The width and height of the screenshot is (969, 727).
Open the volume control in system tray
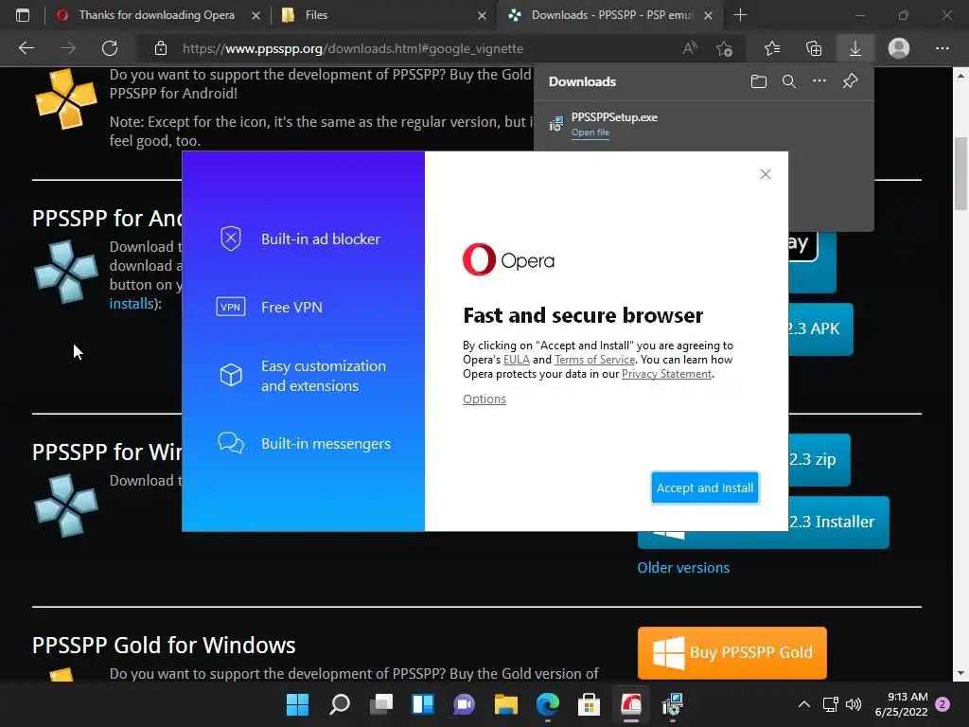[854, 704]
